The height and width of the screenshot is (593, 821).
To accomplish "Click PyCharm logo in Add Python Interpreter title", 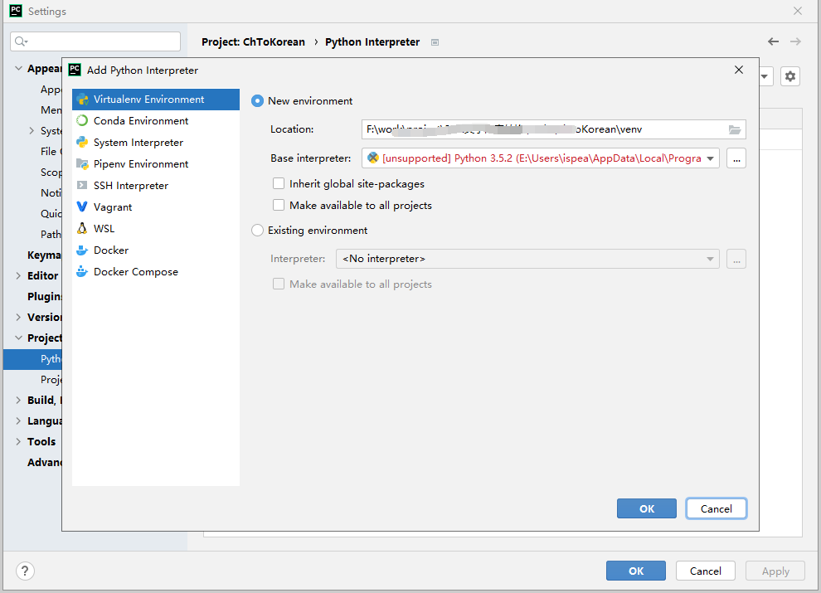I will pos(75,70).
